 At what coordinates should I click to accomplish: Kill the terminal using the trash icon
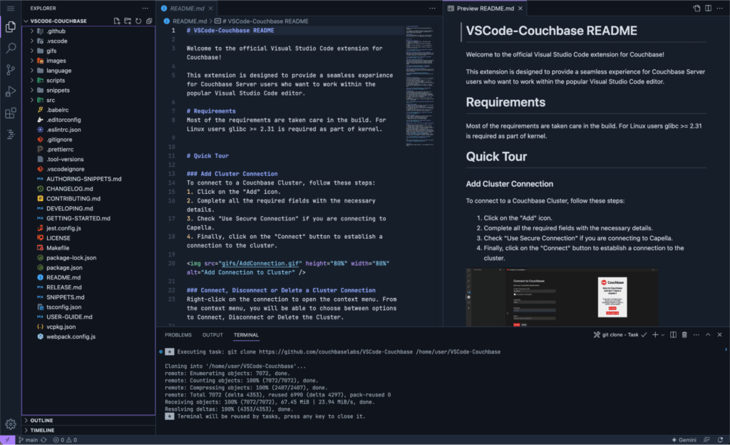[x=684, y=334]
